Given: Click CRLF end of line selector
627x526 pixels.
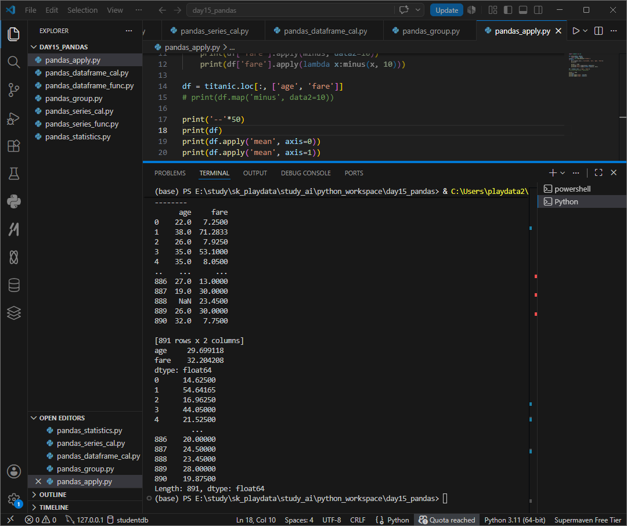Looking at the screenshot, I should pos(358,520).
